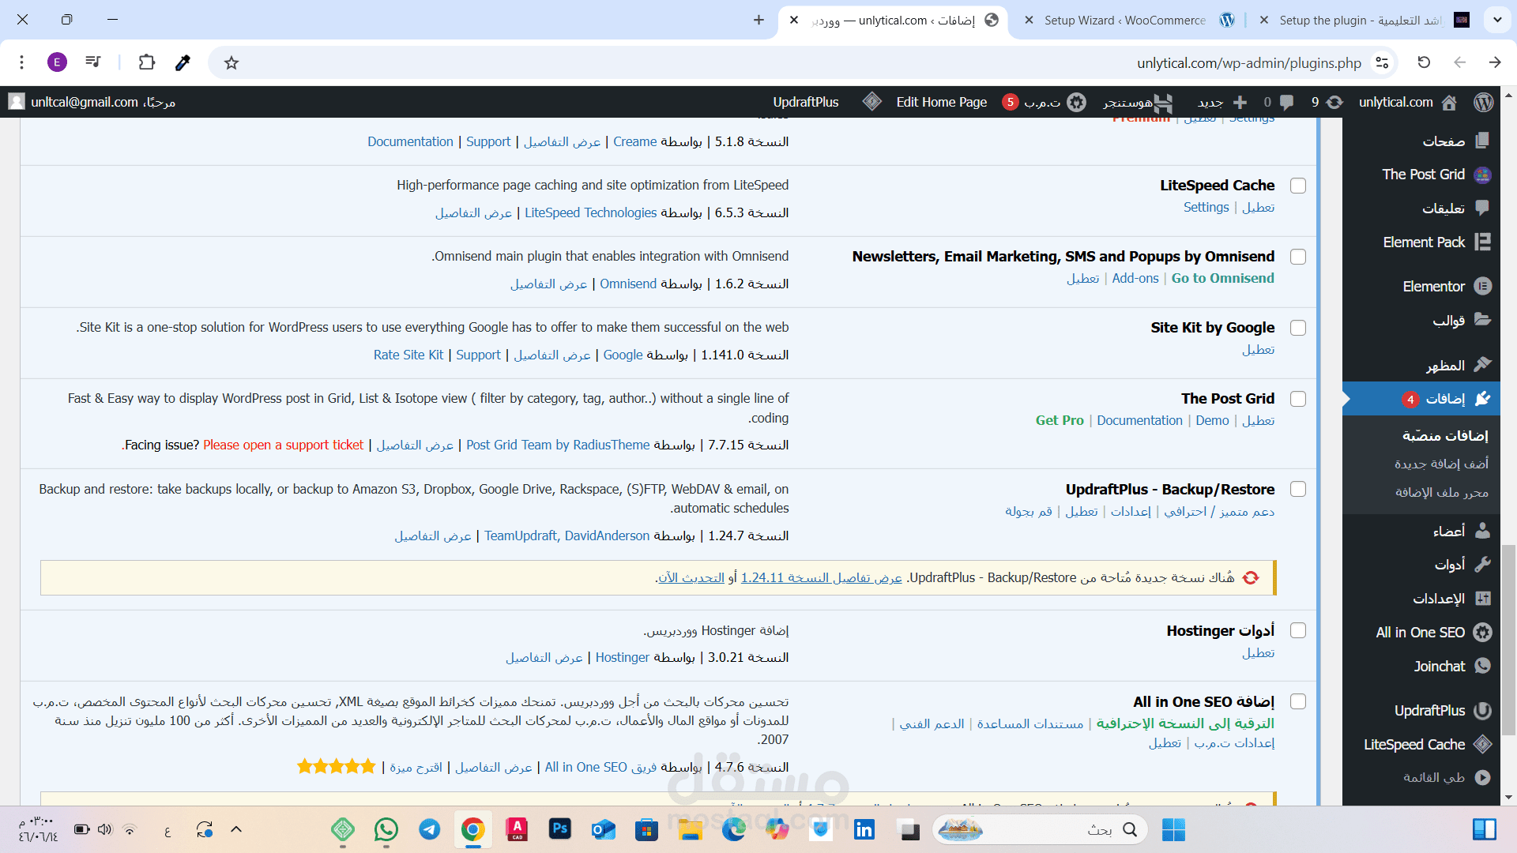This screenshot has width=1517, height=853.
Task: Click التحديث الآن for UpdraftPlus update
Action: 691,577
